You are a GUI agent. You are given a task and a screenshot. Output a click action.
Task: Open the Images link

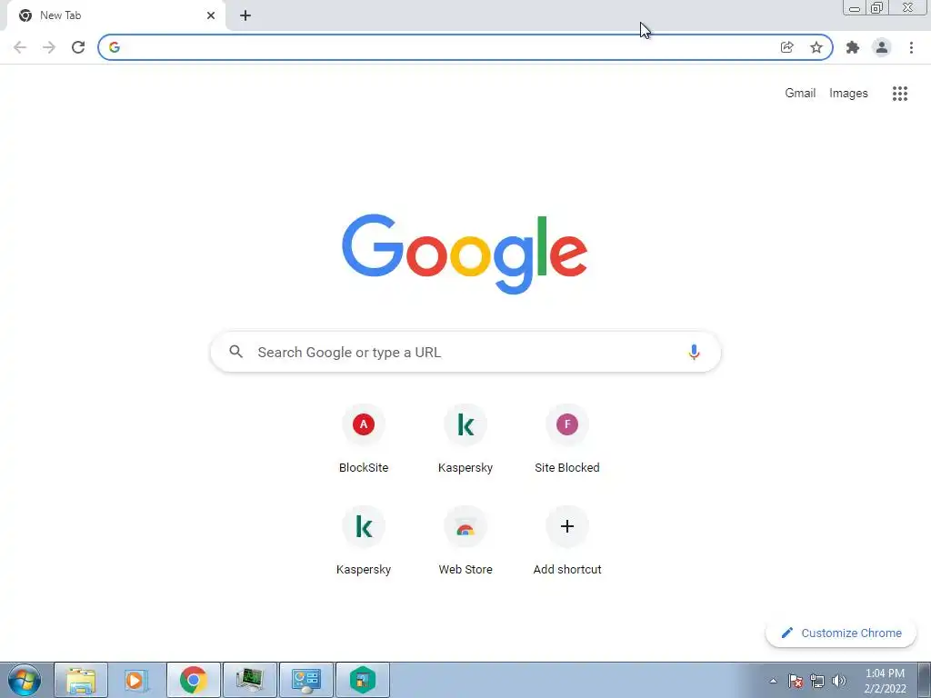pos(848,94)
